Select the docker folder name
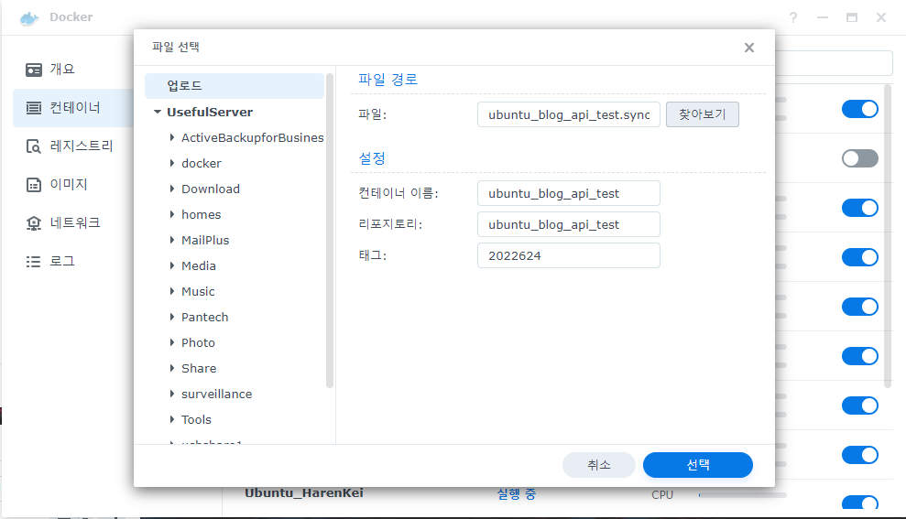This screenshot has height=519, width=906. (201, 163)
